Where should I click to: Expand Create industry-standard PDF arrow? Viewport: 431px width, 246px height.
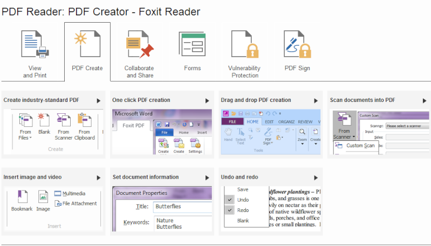tap(99, 101)
